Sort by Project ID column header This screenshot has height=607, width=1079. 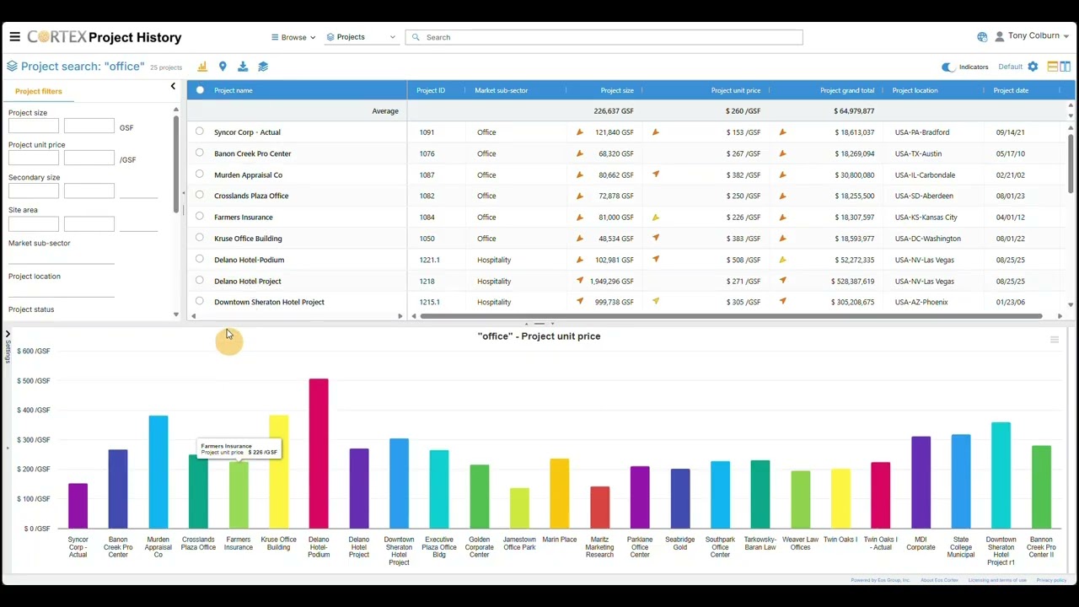click(431, 90)
